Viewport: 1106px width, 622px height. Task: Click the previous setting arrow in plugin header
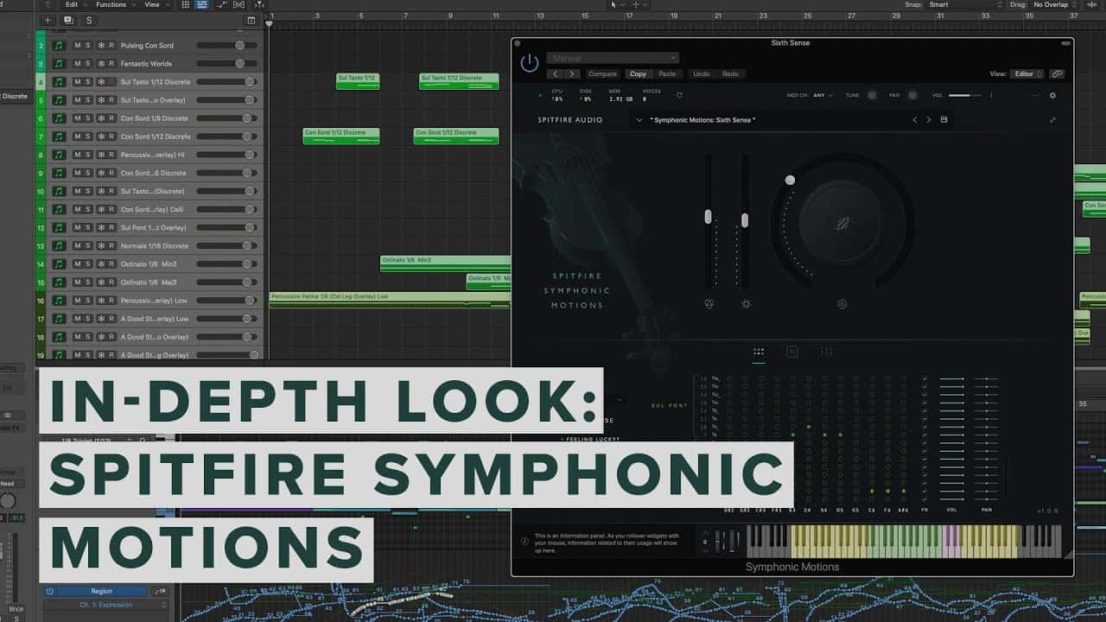coord(556,74)
